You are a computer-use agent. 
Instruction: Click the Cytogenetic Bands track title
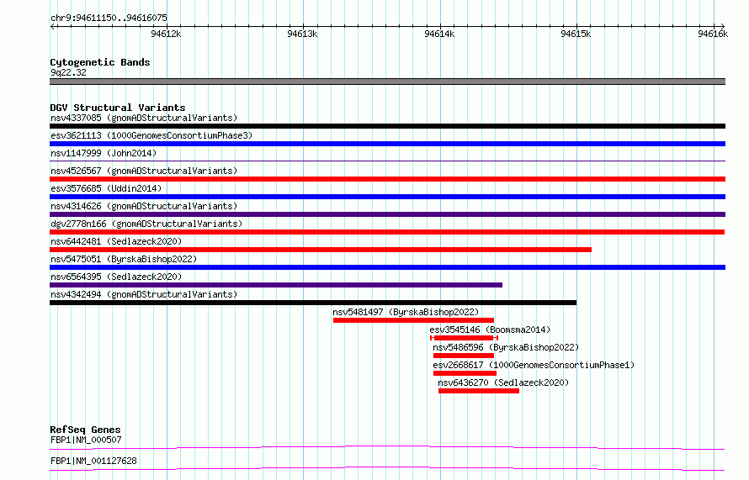tap(100, 62)
